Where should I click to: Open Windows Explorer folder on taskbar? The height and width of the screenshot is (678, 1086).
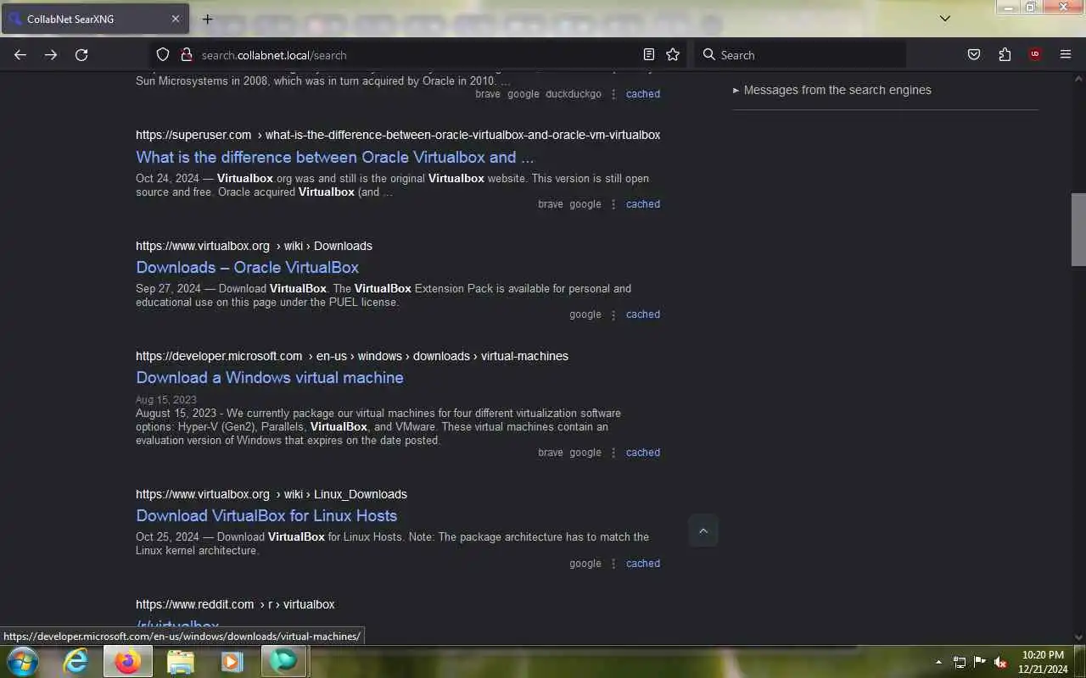(180, 661)
